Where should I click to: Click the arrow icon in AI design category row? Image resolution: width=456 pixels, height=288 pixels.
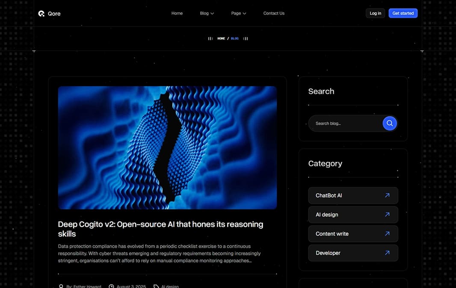(x=387, y=215)
